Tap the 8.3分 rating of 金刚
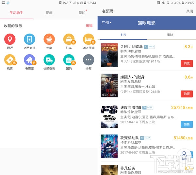The width and height of the screenshot is (196, 175). point(188,47)
